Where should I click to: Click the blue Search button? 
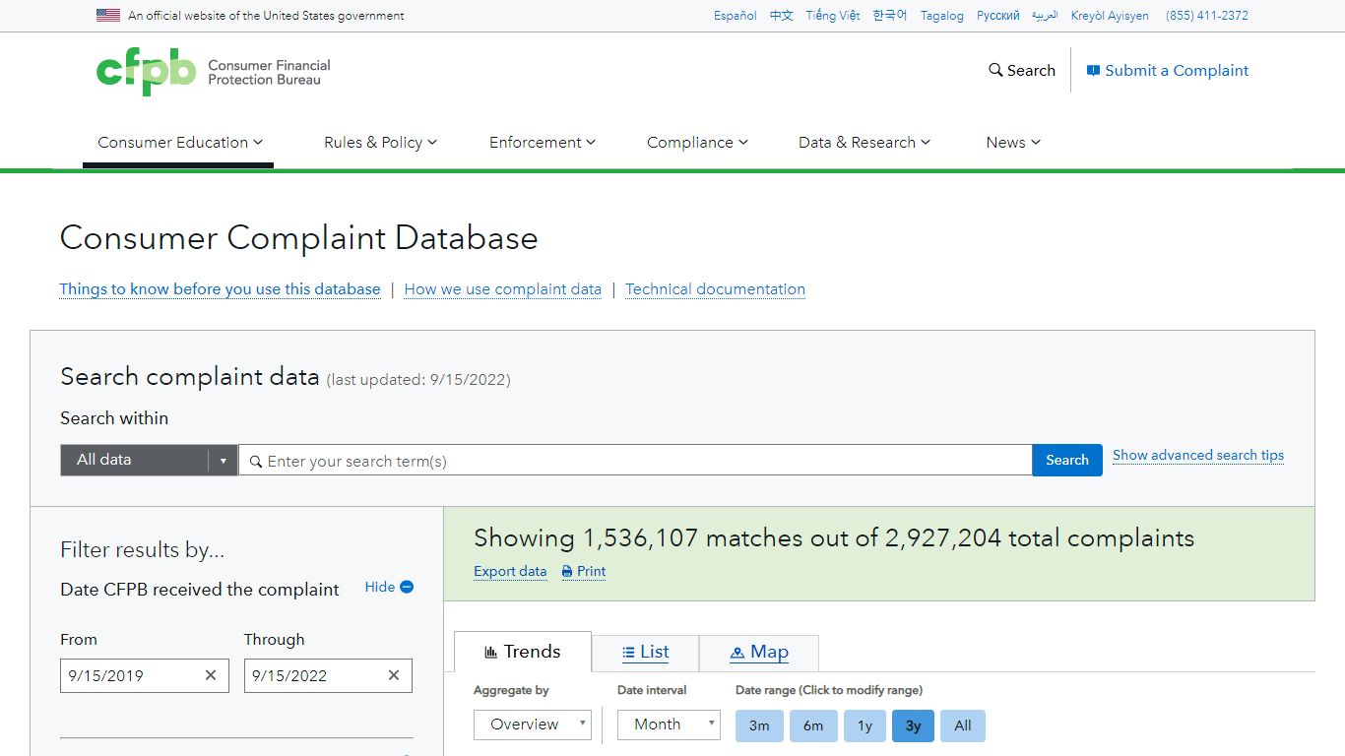(1067, 460)
